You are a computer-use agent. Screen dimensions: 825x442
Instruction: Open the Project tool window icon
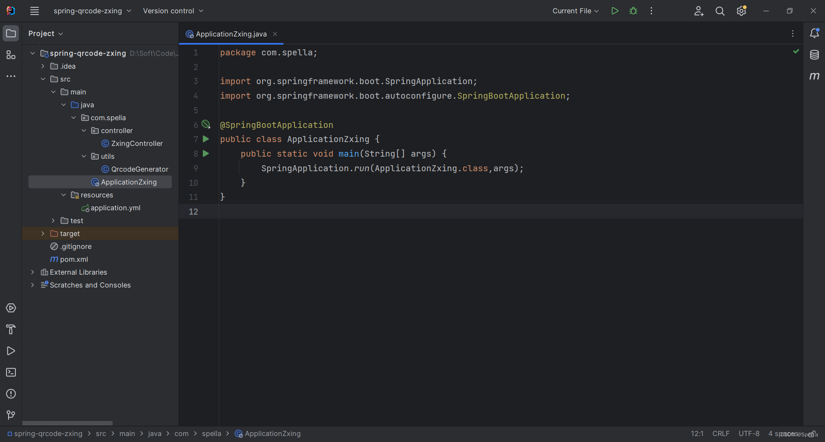(11, 33)
